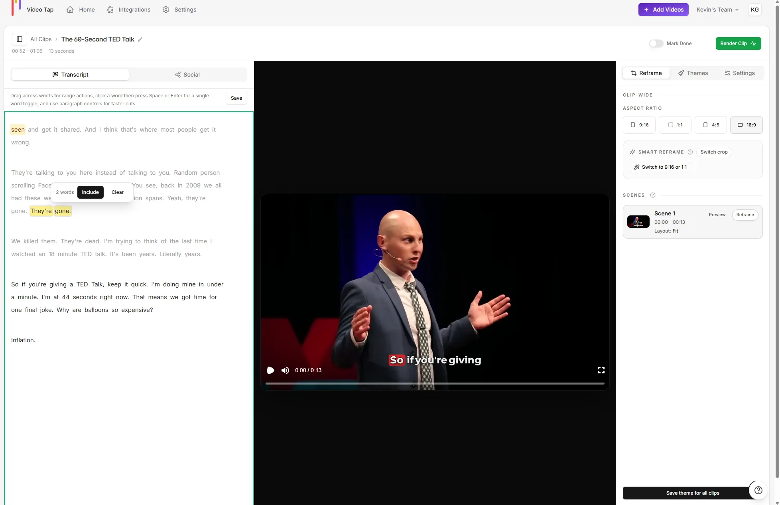Click the Scenes help question icon
The image size is (780, 505).
[653, 195]
